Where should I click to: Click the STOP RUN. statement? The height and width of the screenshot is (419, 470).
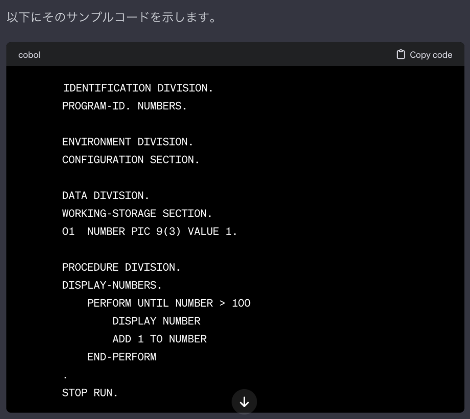coord(90,393)
